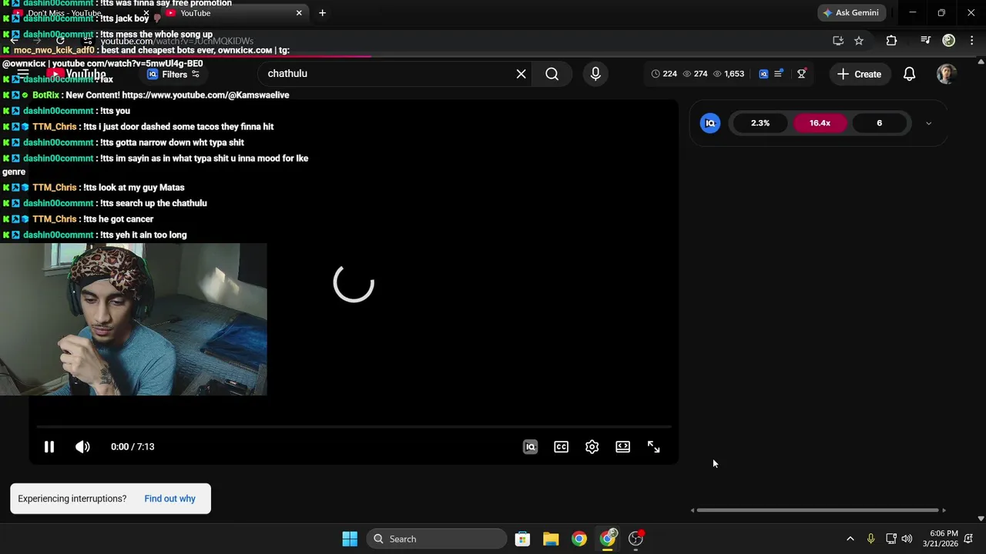Click the tray microphone indicator
This screenshot has width=986, height=554.
(870, 539)
